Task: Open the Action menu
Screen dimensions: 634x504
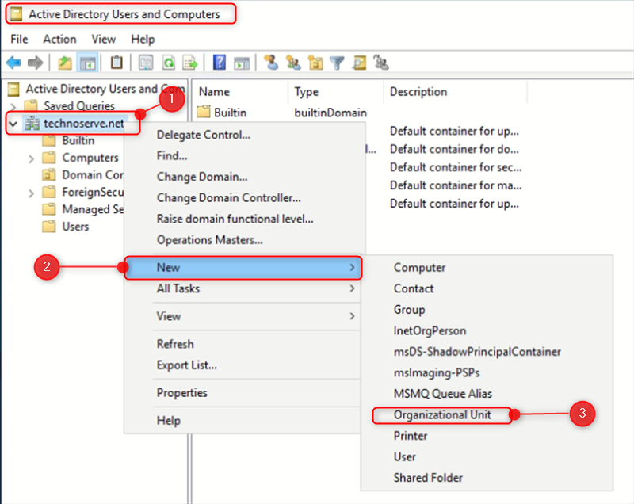Action: coord(59,39)
